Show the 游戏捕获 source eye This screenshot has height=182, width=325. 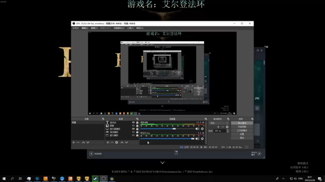[133, 132]
